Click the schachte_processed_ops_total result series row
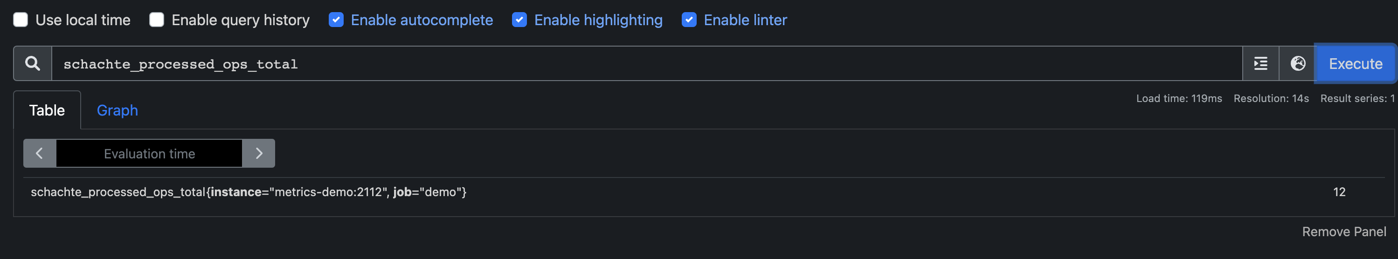 point(249,192)
